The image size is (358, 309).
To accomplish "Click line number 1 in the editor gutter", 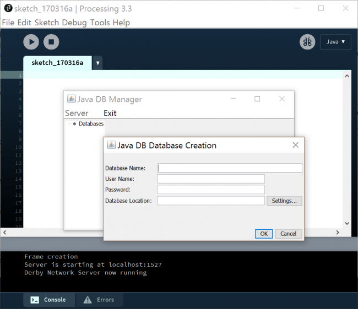I will 20,75.
